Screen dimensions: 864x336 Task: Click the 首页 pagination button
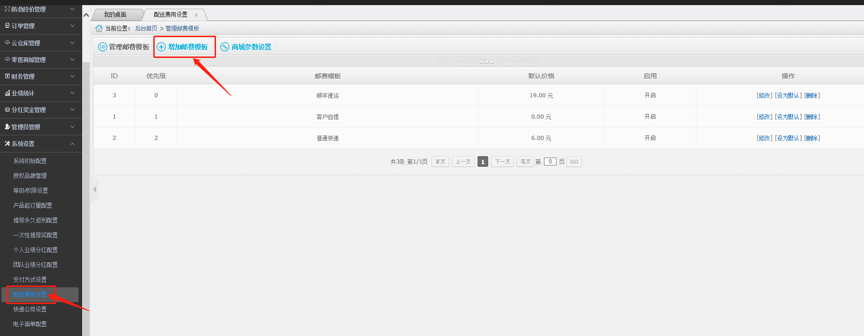(440, 162)
